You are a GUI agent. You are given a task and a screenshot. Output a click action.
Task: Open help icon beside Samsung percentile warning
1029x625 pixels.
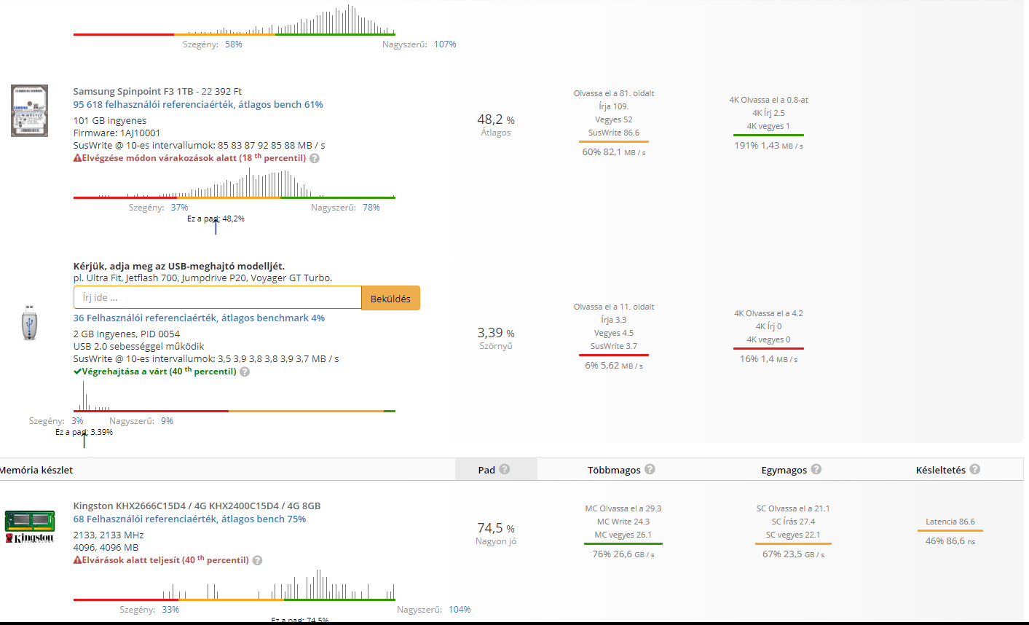point(315,158)
